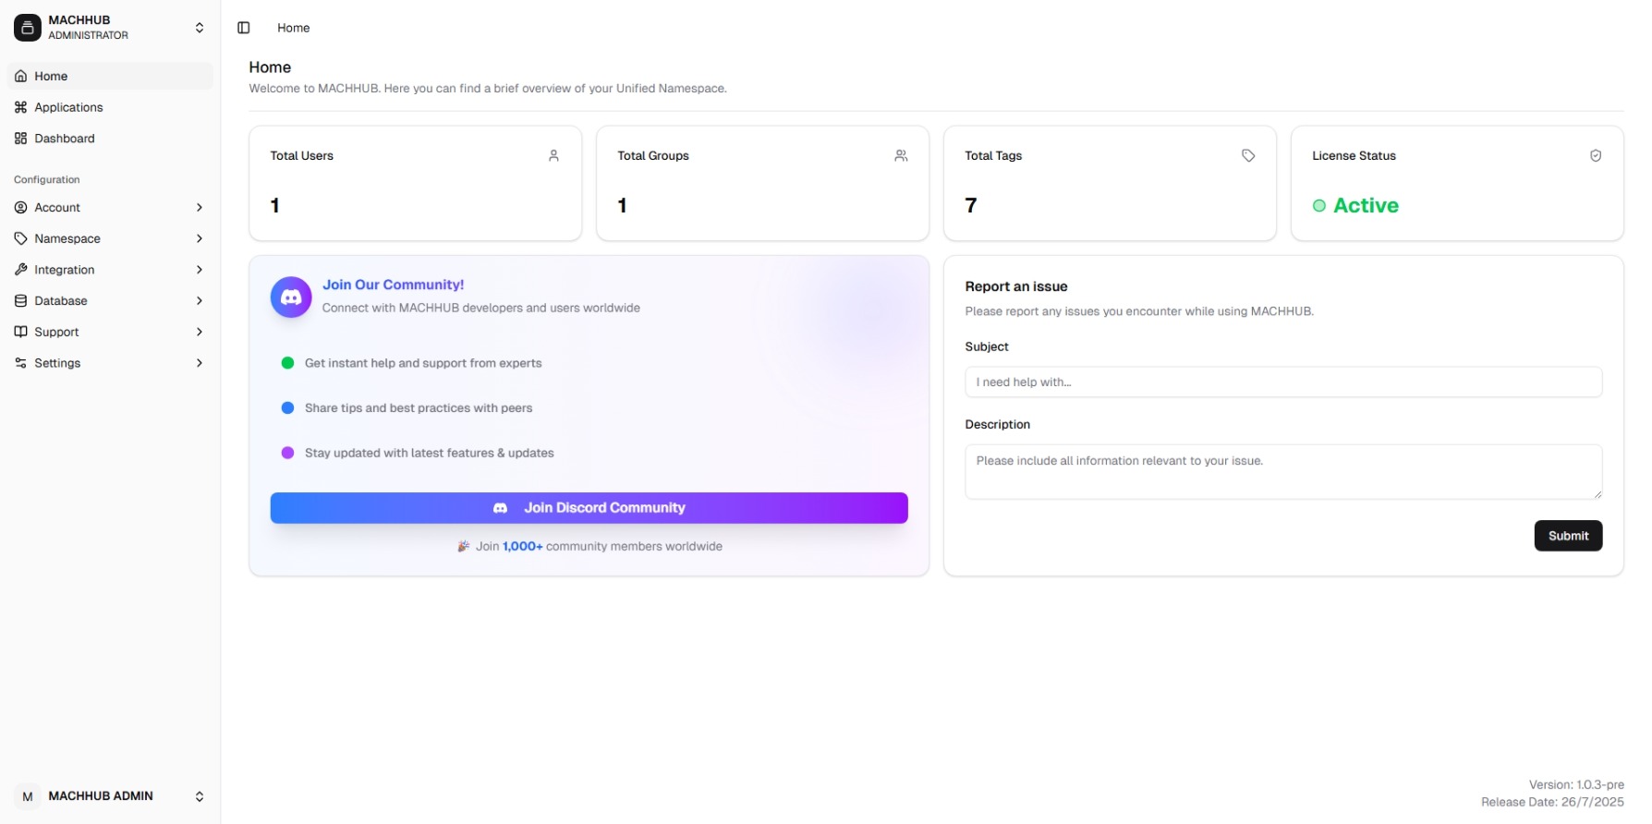1652x824 pixels.
Task: Click the Total Groups card
Action: point(763,184)
